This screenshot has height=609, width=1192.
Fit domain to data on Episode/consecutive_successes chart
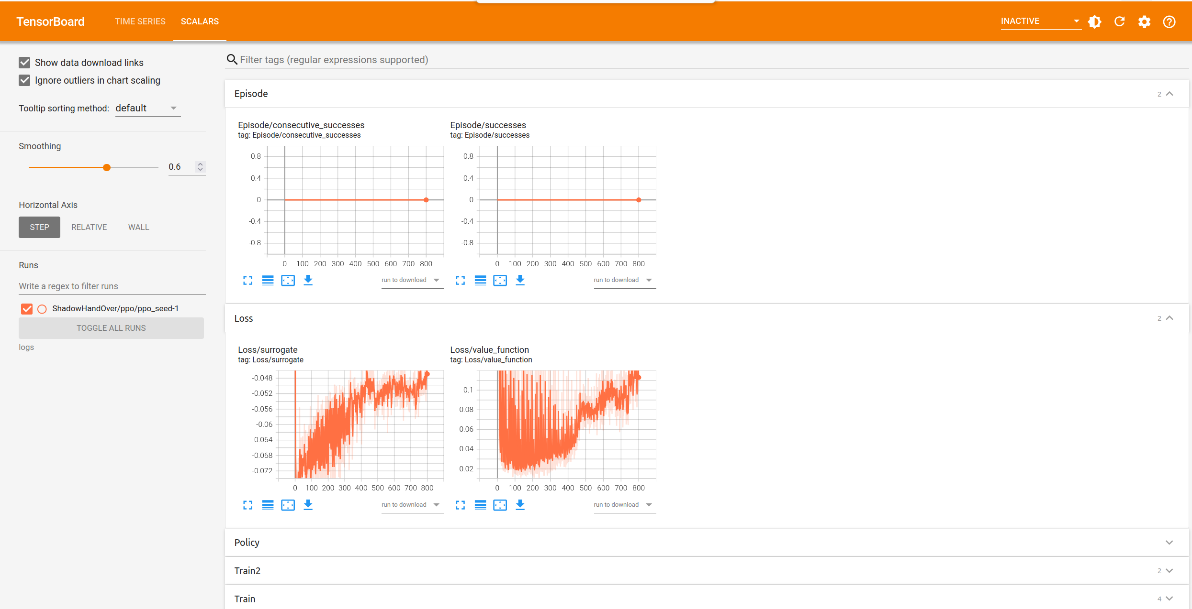pos(288,281)
